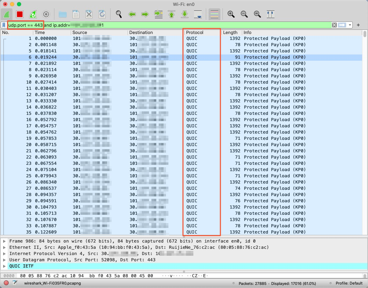Screen dimensions: 368x288
Task: Select the Frame 986 summary line
Action: pos(184,241)
